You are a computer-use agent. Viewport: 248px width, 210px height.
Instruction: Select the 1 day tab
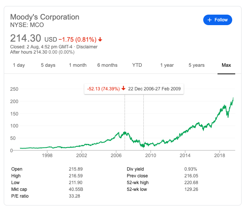click(19, 65)
